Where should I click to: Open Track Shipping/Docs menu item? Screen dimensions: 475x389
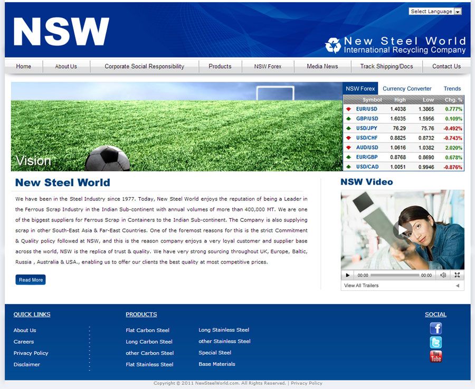click(386, 66)
